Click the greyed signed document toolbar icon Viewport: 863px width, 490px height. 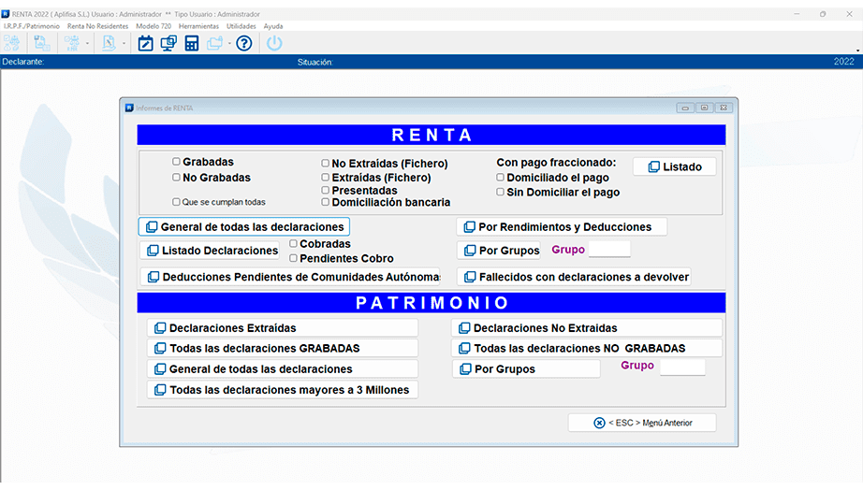(109, 43)
